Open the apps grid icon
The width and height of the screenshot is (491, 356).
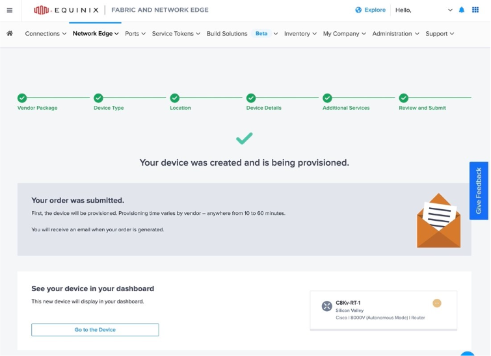point(475,10)
